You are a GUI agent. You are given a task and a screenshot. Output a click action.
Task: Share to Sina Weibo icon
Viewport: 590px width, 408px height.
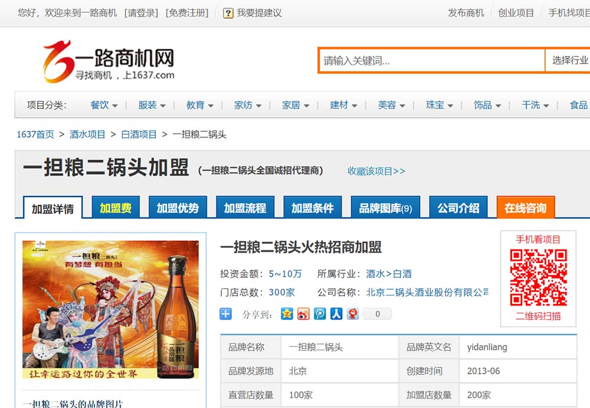(x=303, y=314)
